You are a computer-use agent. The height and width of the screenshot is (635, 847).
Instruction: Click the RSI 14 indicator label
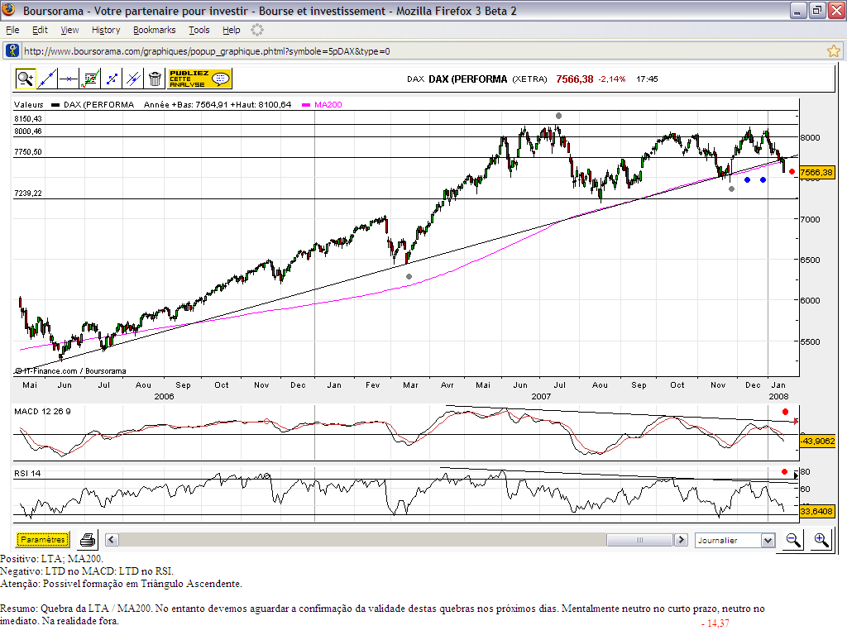coord(27,474)
